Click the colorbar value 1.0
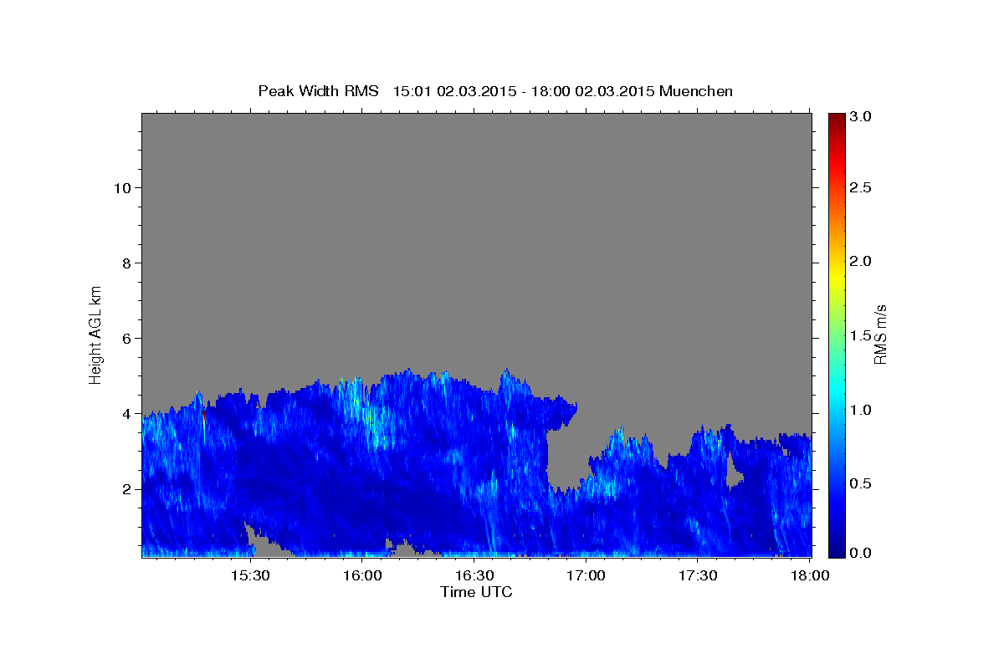 pos(859,409)
